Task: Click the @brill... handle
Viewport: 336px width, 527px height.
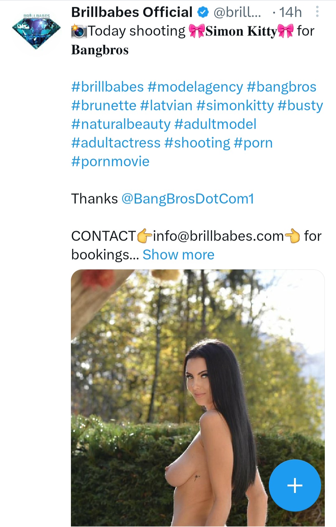Action: pos(237,12)
